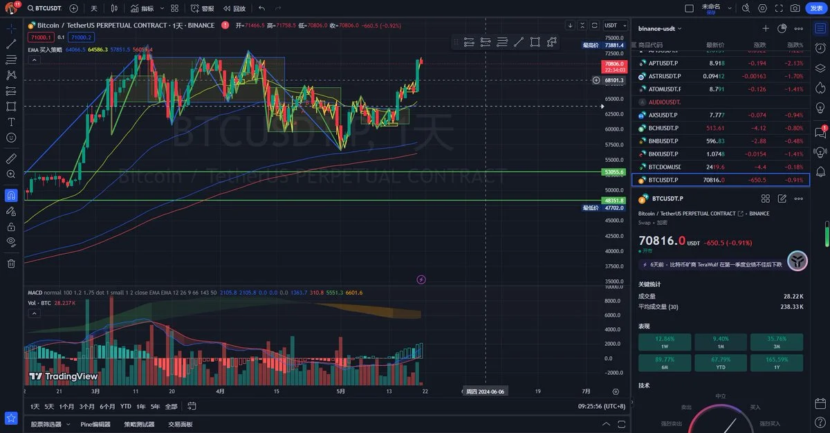Select BTCDOMUSDT row in the watchlist

tap(720, 167)
